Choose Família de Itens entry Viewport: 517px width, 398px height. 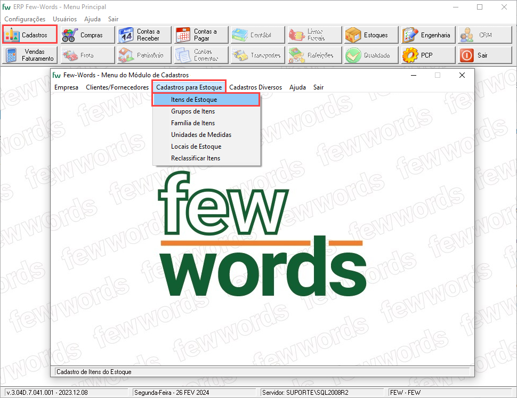(x=207, y=123)
